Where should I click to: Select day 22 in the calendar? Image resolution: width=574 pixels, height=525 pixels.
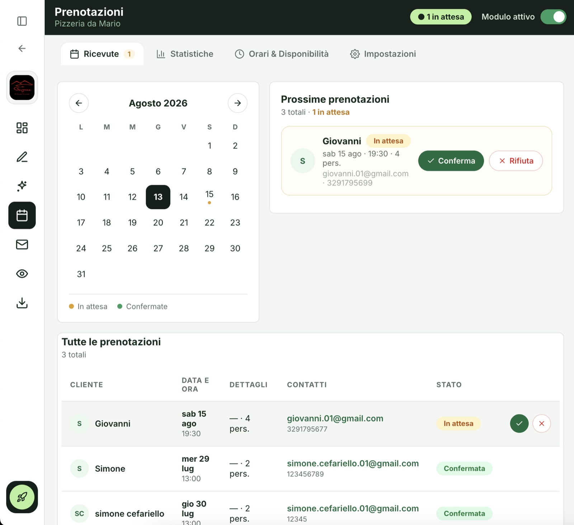point(210,222)
